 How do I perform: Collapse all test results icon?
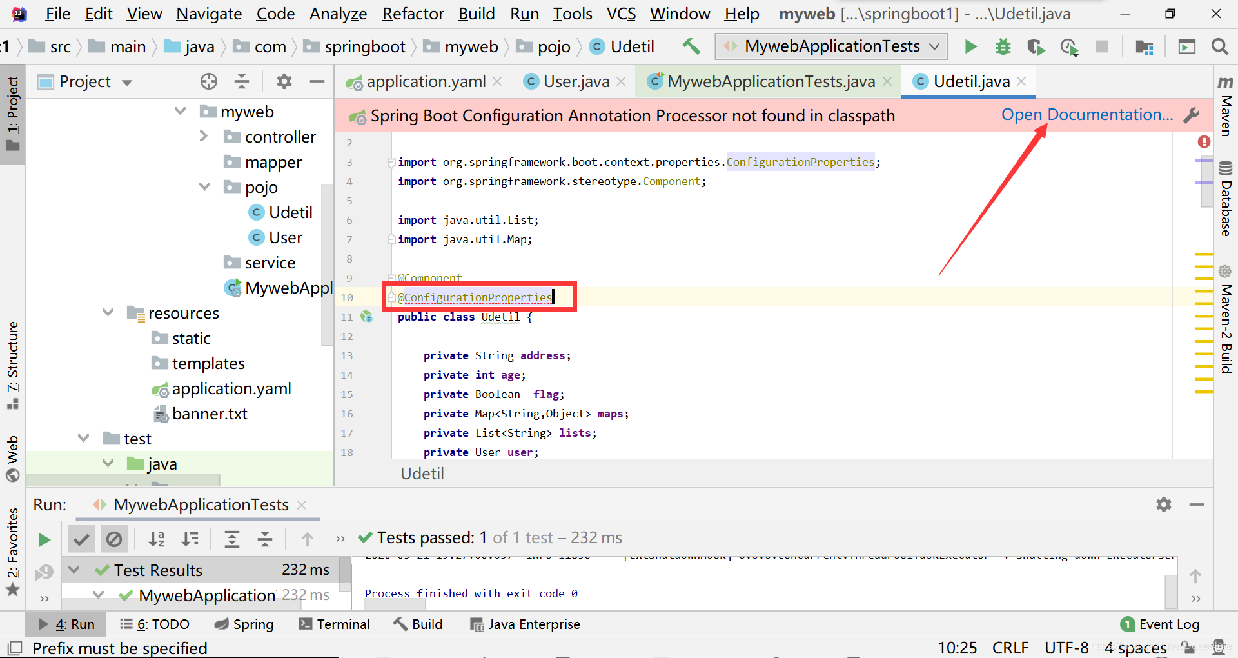point(265,539)
